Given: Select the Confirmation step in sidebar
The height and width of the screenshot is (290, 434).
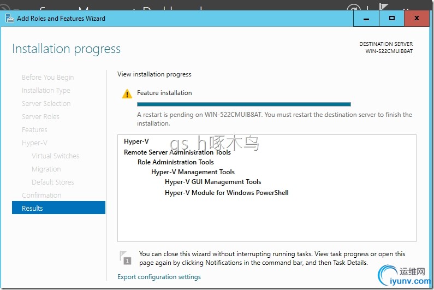Looking at the screenshot, I should tap(41, 195).
